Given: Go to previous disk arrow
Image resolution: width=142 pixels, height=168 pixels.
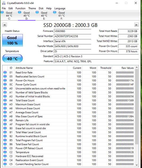Looking at the screenshot, I should (5, 25).
